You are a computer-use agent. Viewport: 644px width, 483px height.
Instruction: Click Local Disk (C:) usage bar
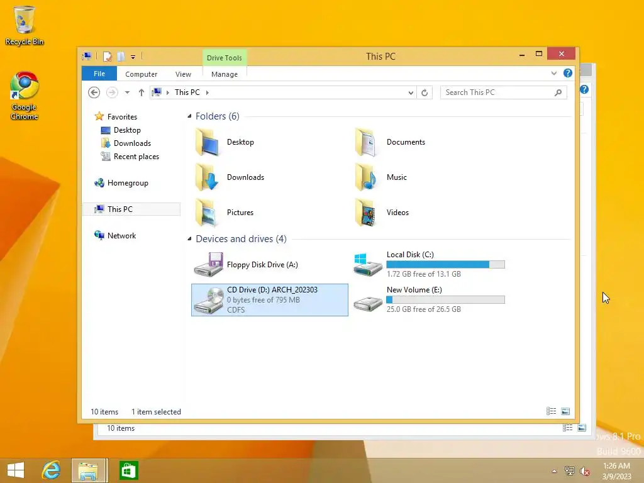tap(446, 265)
